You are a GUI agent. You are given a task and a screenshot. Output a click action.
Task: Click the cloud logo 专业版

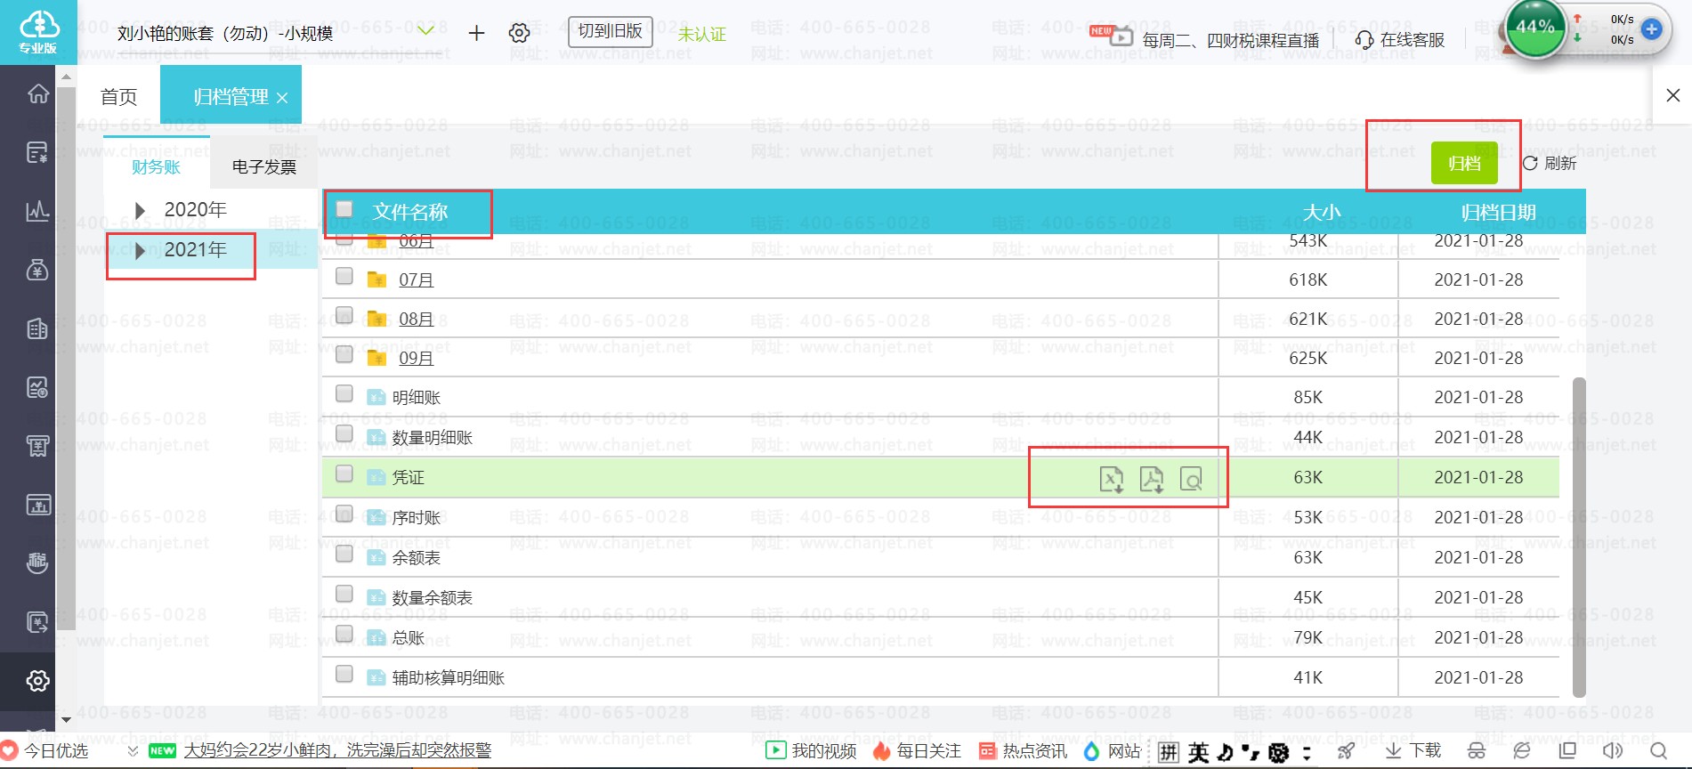tap(38, 32)
